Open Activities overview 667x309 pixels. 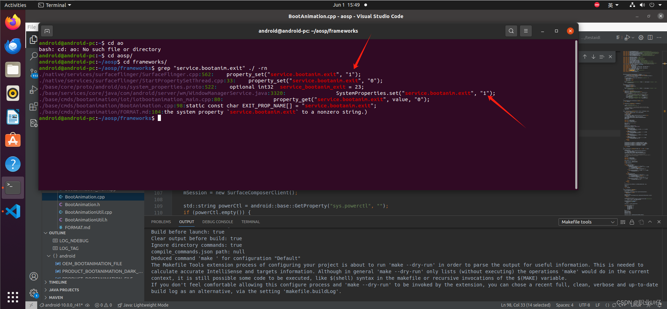(15, 5)
